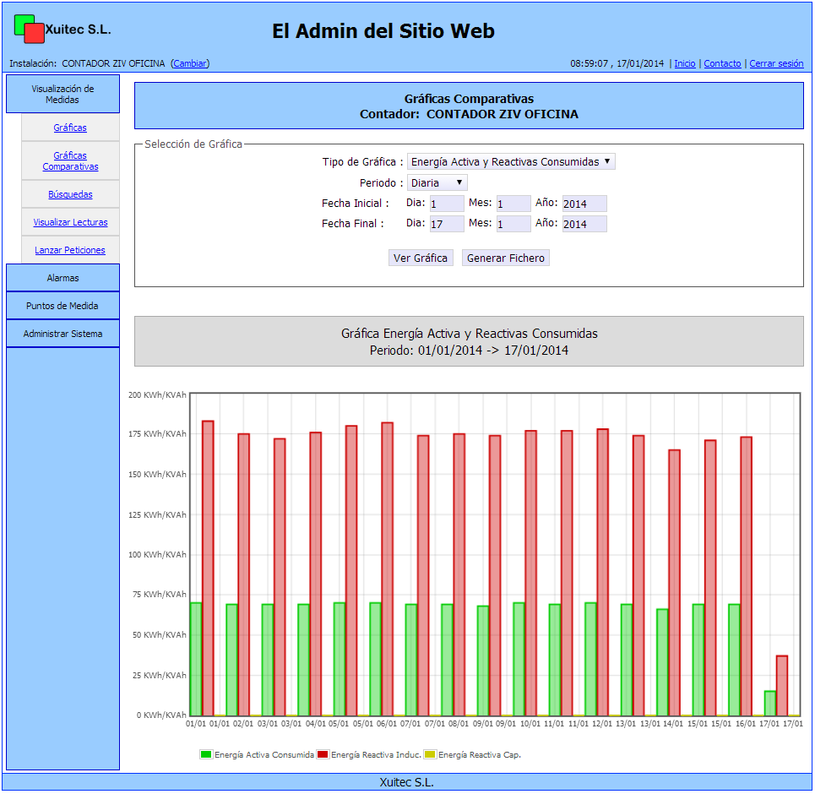Go to the Inicio link
The image size is (815, 794).
click(685, 63)
